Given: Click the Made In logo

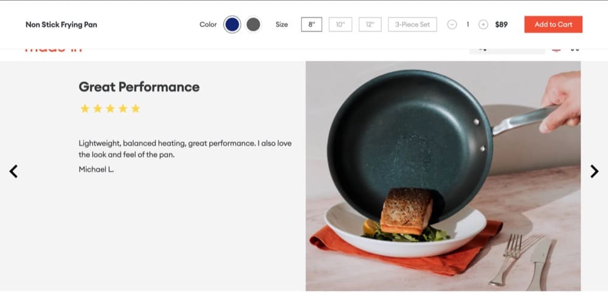Looking at the screenshot, I should pos(53,50).
